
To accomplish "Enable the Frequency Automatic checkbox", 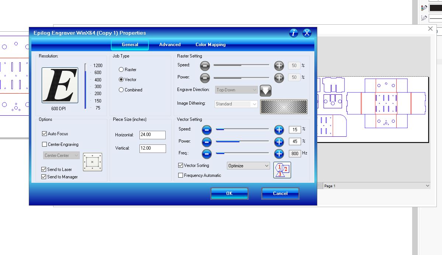I will pyautogui.click(x=180, y=175).
